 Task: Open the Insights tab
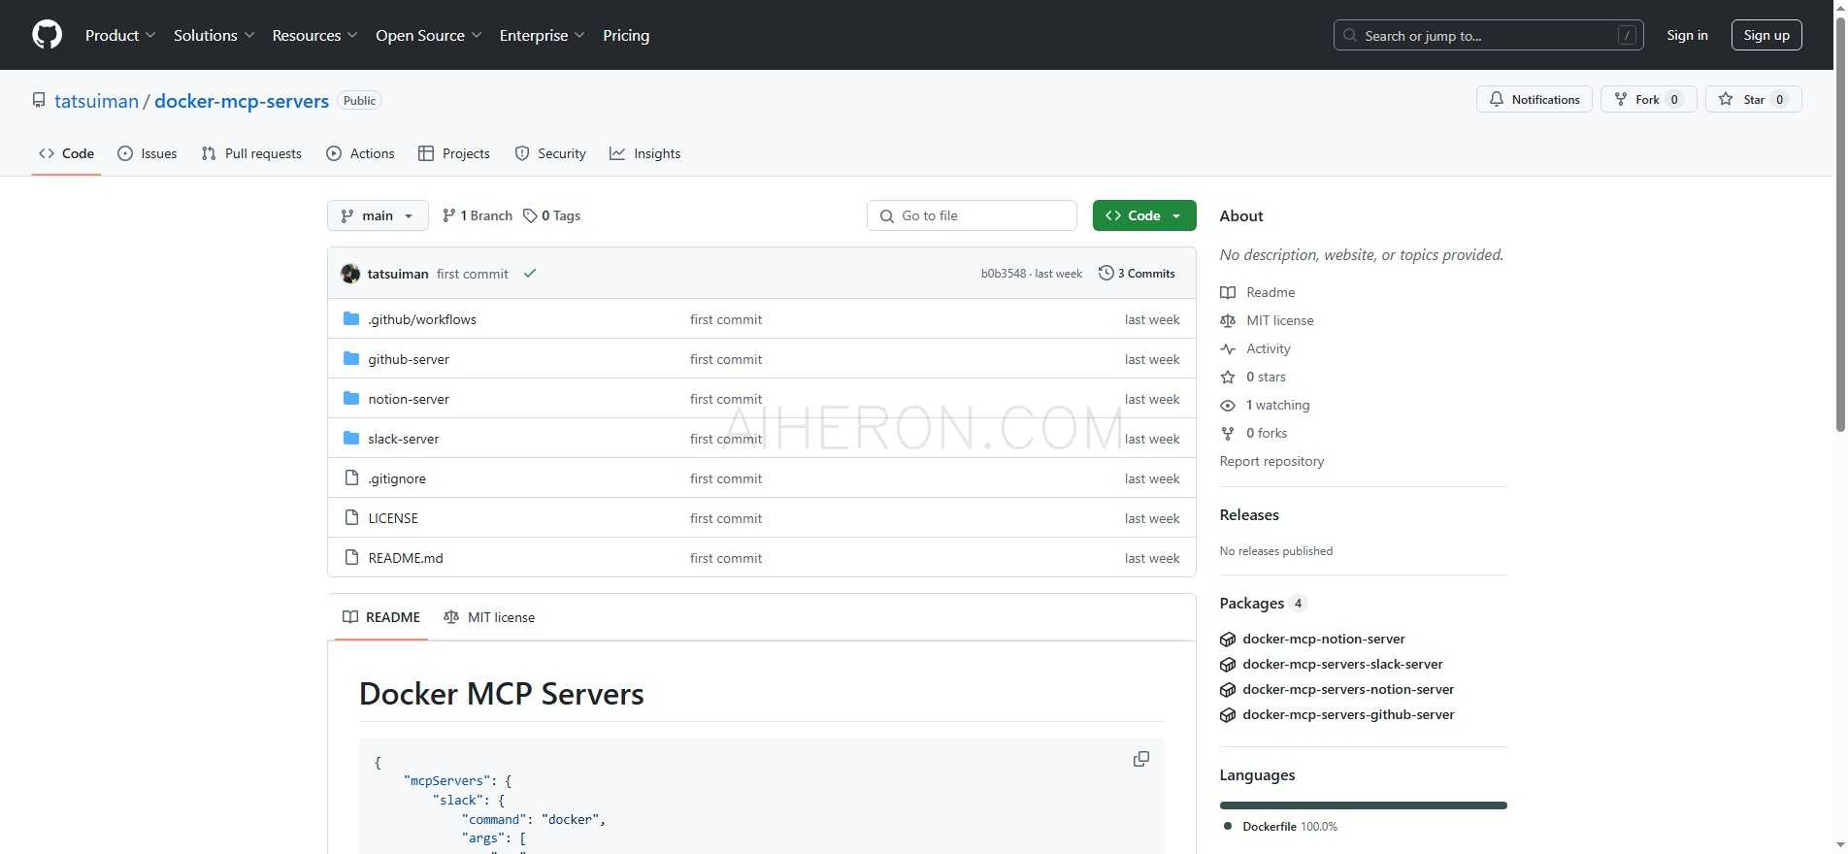coord(645,153)
